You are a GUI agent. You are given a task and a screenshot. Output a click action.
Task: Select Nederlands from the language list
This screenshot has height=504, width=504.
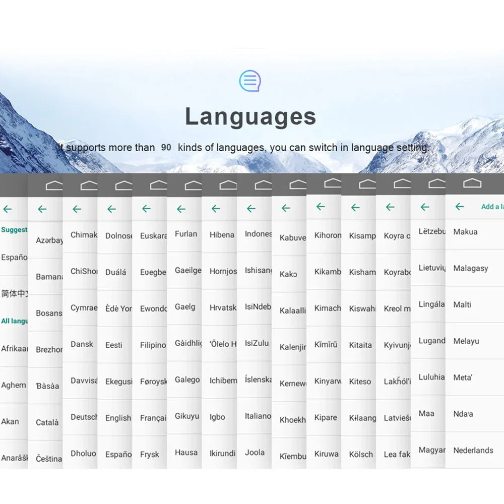[x=473, y=450]
